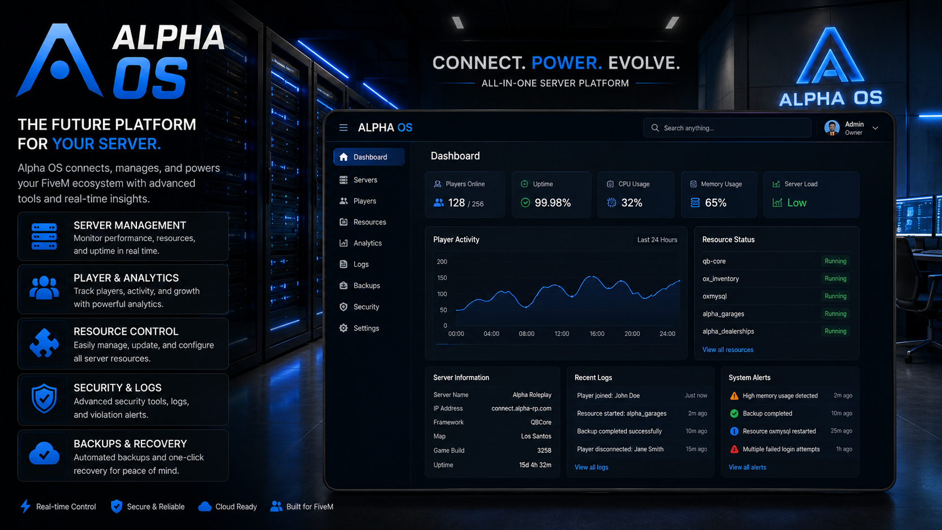The height and width of the screenshot is (530, 942).
Task: Click the Server Management stack icon on left panel
Action: point(44,237)
